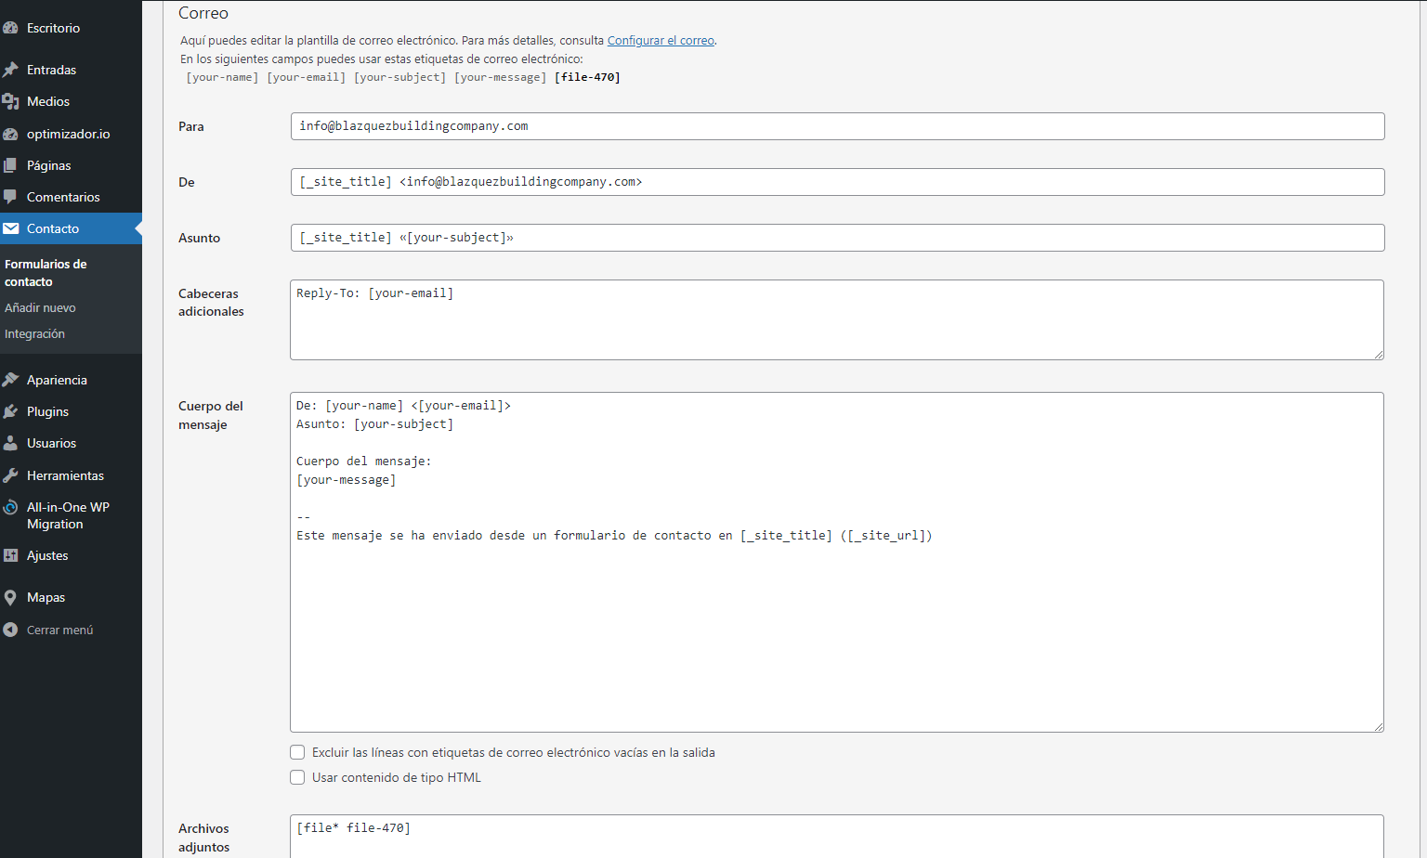The image size is (1427, 858).
Task: Open Ajustes menu
Action: [x=47, y=555]
